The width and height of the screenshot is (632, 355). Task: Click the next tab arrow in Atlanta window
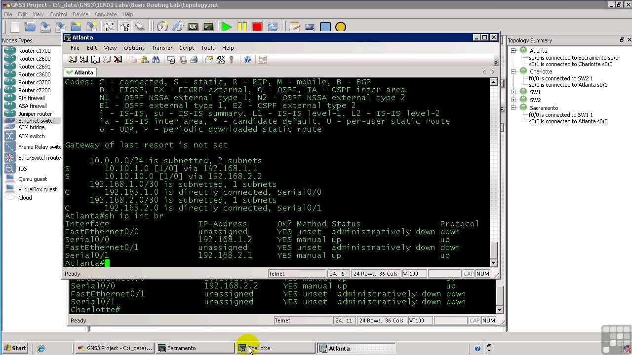[492, 72]
